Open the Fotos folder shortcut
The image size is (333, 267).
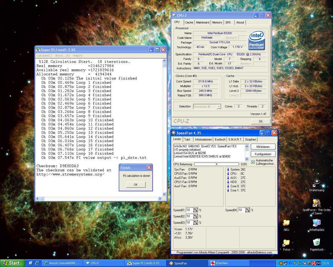click(x=286, y=245)
